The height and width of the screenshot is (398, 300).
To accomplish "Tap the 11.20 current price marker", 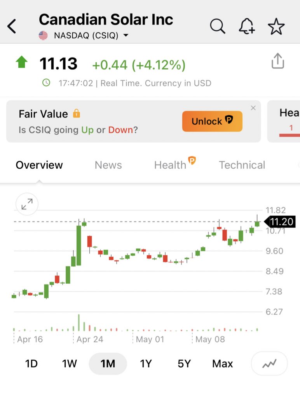I will pyautogui.click(x=280, y=222).
